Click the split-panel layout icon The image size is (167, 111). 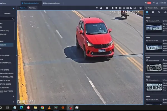tap(112, 8)
